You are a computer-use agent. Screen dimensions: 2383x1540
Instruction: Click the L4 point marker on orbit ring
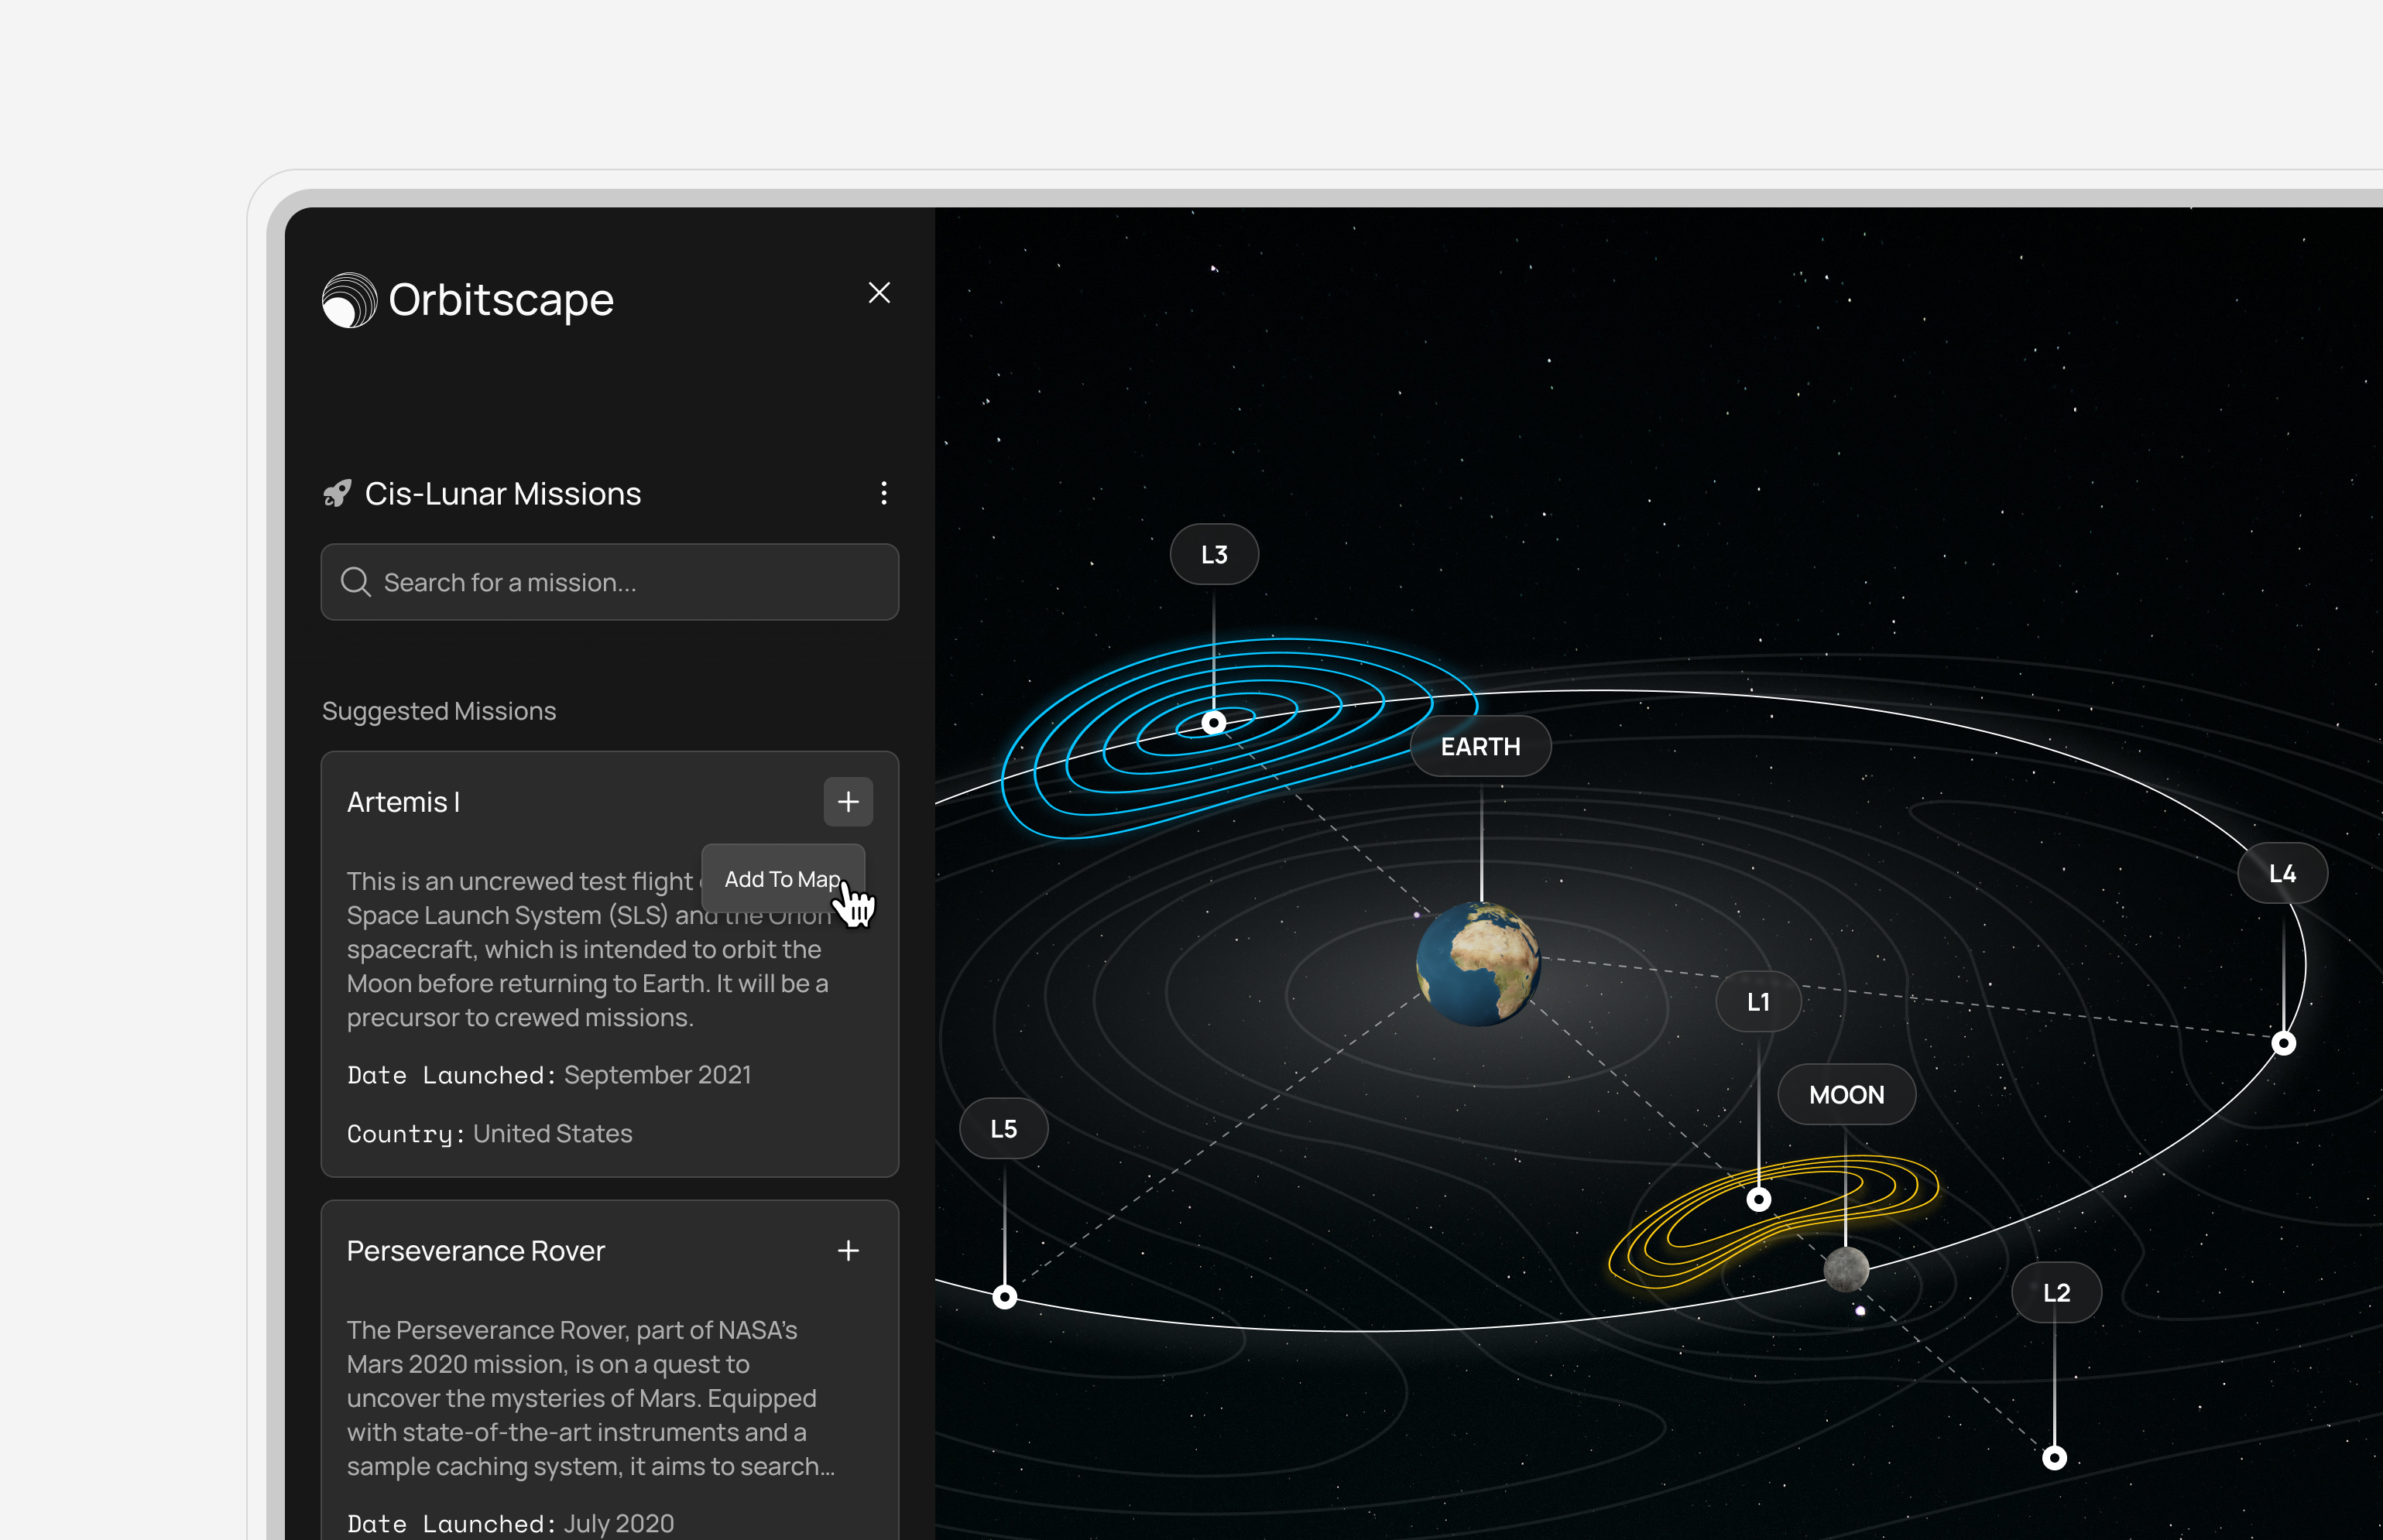[2283, 1044]
